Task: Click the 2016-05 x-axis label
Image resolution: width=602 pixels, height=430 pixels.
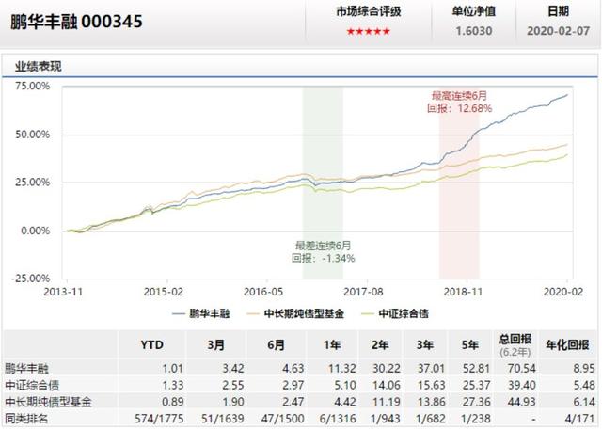Action: click(263, 292)
